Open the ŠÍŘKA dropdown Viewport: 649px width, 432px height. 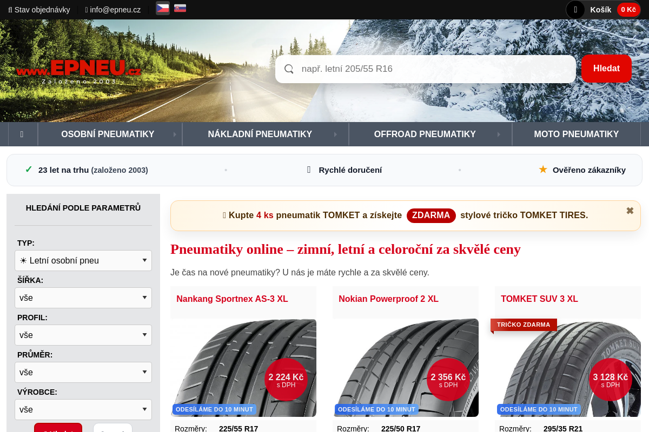(x=83, y=298)
